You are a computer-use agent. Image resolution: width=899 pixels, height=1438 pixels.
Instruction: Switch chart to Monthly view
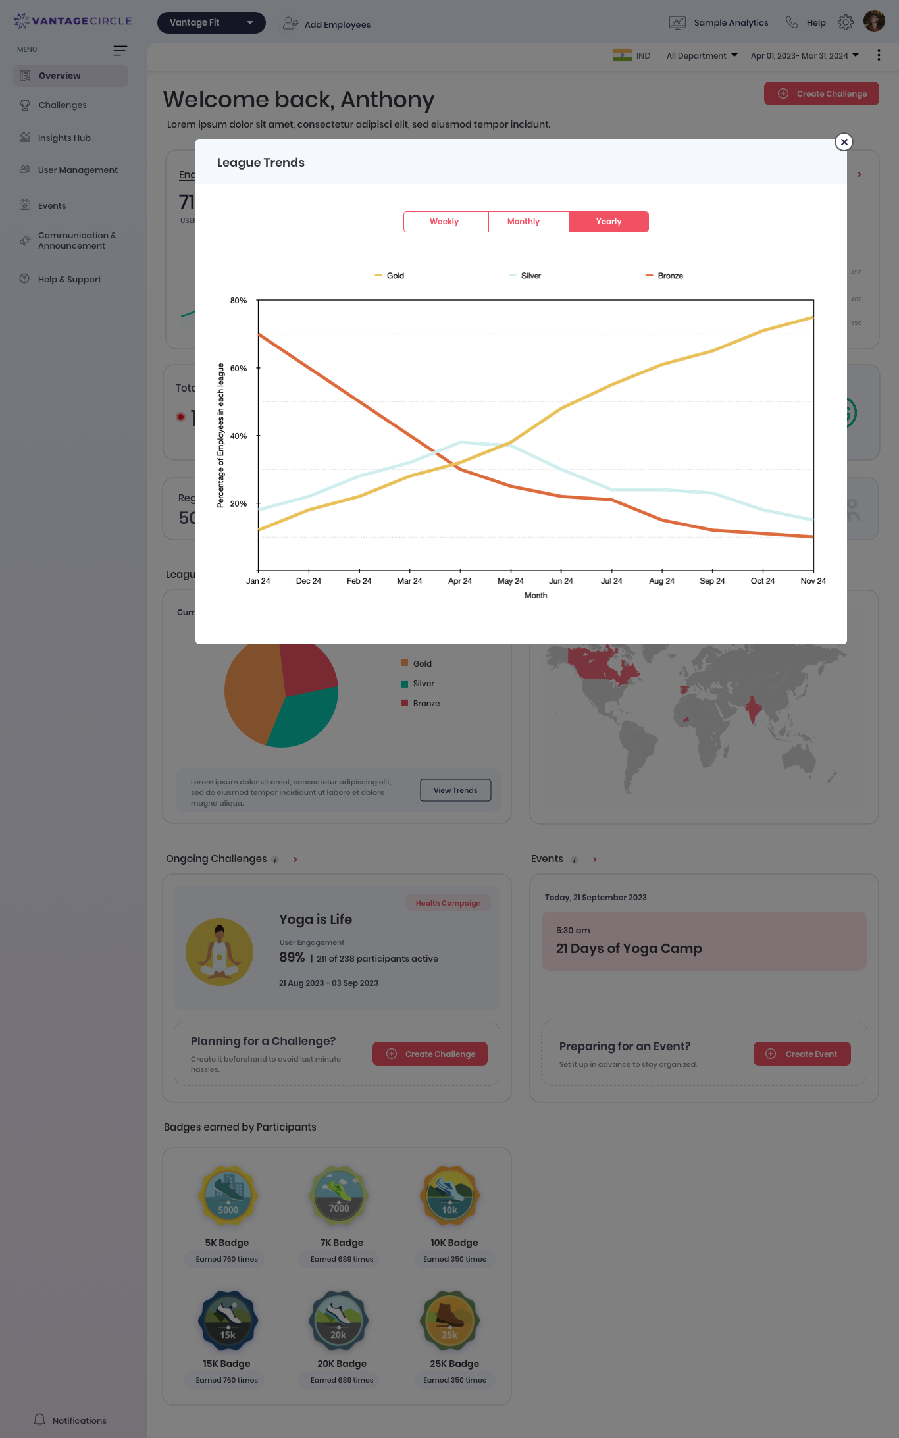click(523, 222)
